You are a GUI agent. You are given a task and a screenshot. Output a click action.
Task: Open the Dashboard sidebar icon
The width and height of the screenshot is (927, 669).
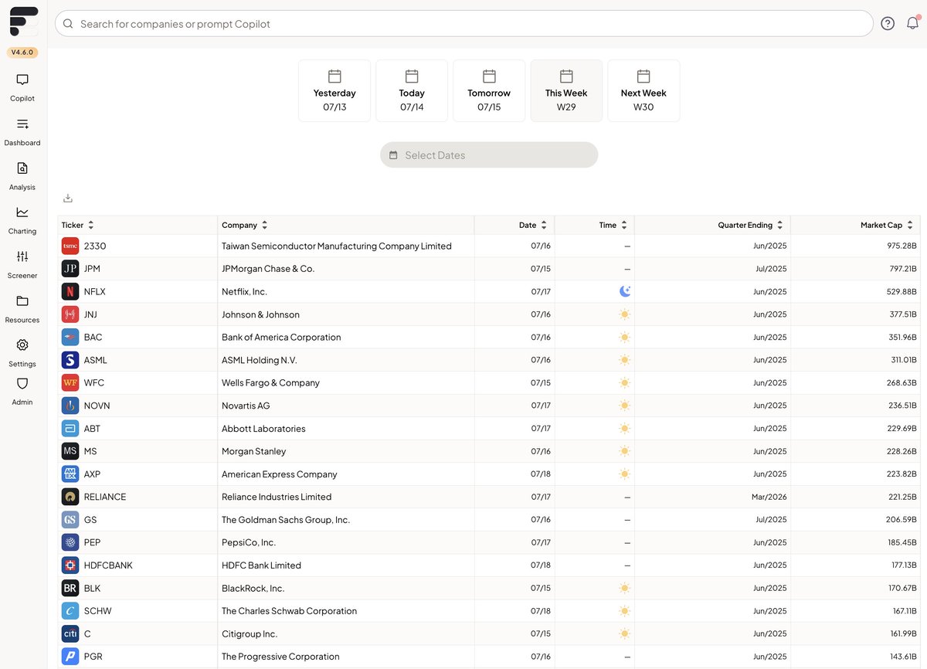click(22, 124)
